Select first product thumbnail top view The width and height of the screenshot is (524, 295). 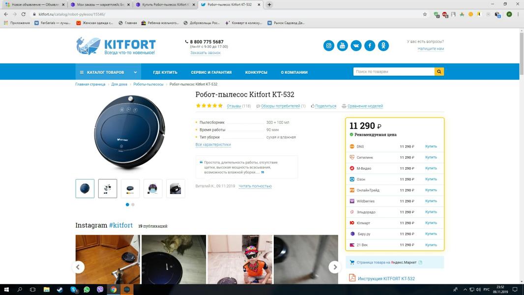85,188
